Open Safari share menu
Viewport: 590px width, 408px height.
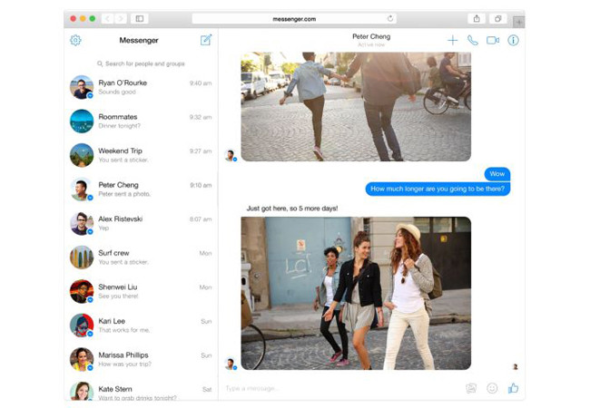click(x=477, y=19)
